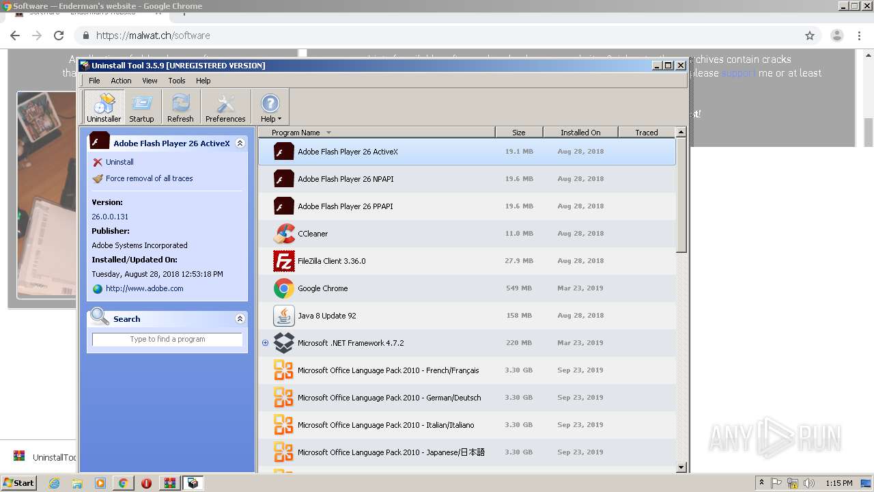Open the Action menu
Viewport: 874px width, 492px height.
click(x=121, y=81)
